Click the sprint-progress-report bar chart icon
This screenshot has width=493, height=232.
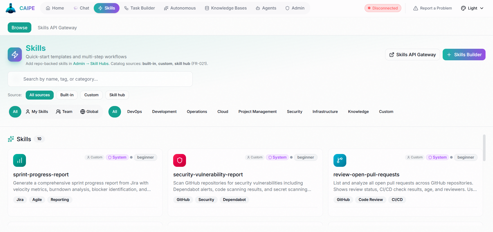click(19, 160)
